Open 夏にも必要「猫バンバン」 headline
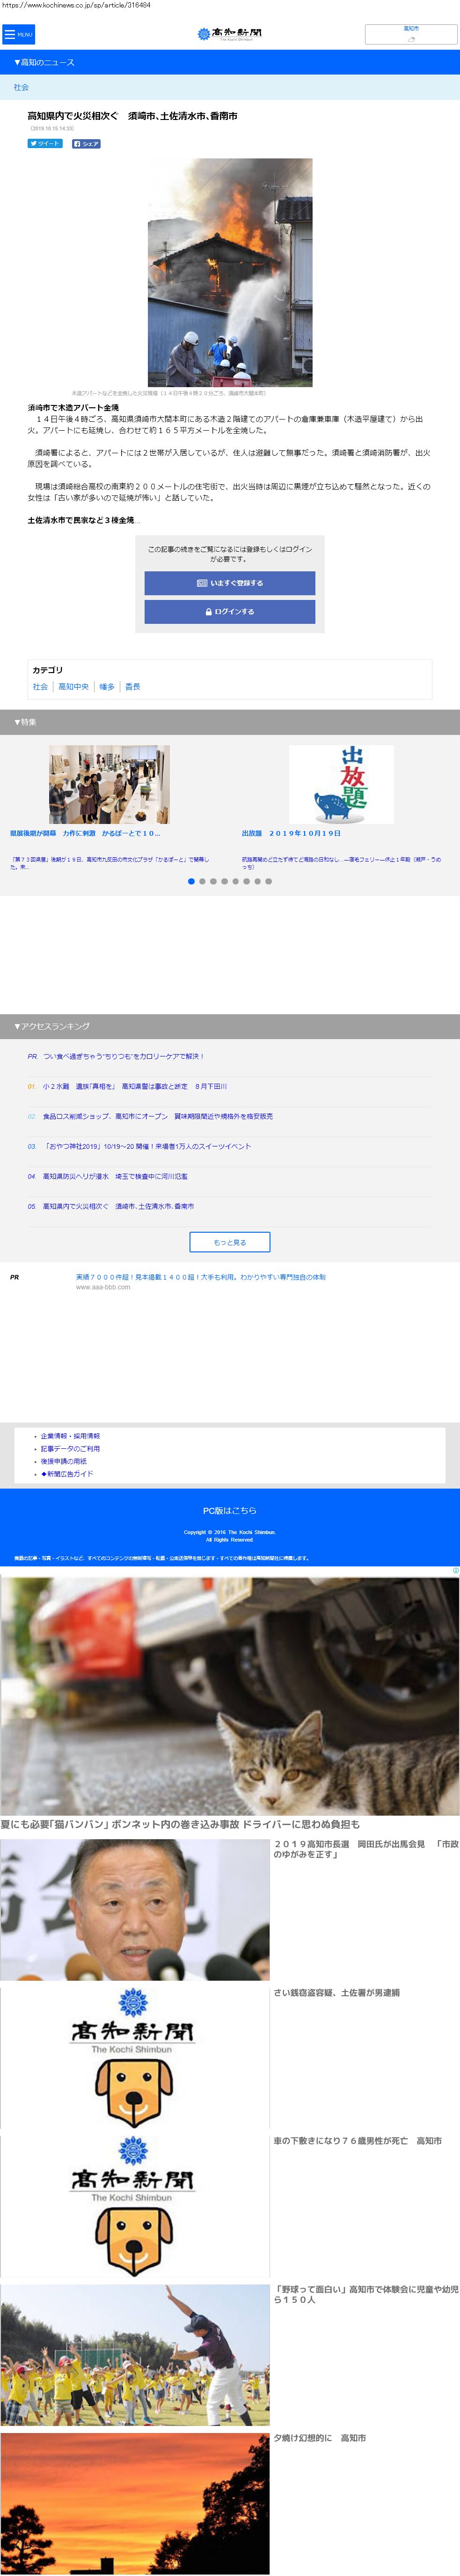Image resolution: width=460 pixels, height=2576 pixels. [x=181, y=1825]
